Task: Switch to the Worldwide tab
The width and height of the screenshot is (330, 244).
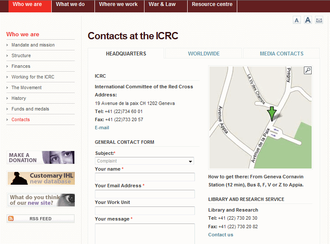Action: coord(204,54)
